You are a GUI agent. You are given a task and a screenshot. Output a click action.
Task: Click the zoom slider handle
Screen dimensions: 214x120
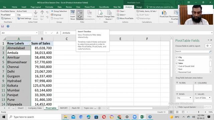point(199,112)
